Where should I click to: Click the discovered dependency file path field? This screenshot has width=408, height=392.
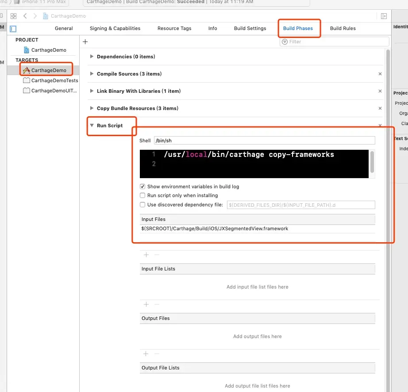301,205
